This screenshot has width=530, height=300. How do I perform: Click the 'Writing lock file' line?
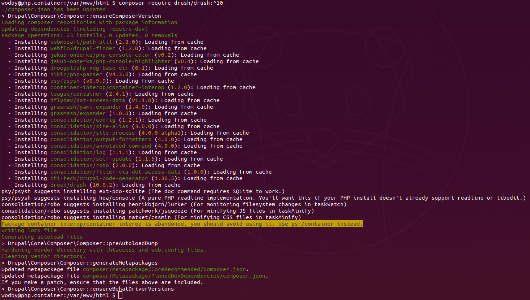[x=29, y=230]
